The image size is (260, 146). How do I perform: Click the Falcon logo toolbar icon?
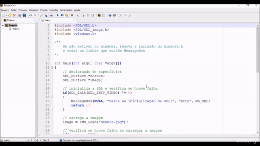(x=99, y=15)
